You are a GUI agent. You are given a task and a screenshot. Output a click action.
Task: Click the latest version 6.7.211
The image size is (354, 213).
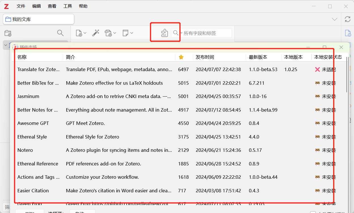(257, 83)
